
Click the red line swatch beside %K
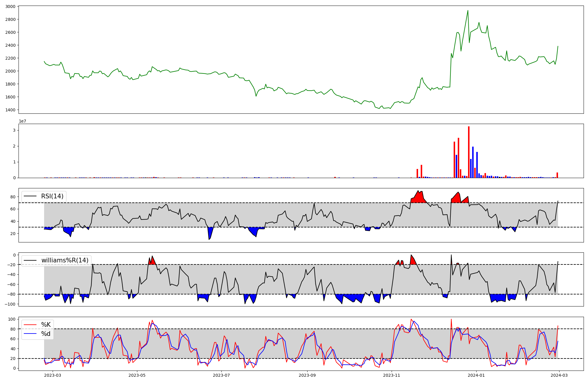click(30, 325)
